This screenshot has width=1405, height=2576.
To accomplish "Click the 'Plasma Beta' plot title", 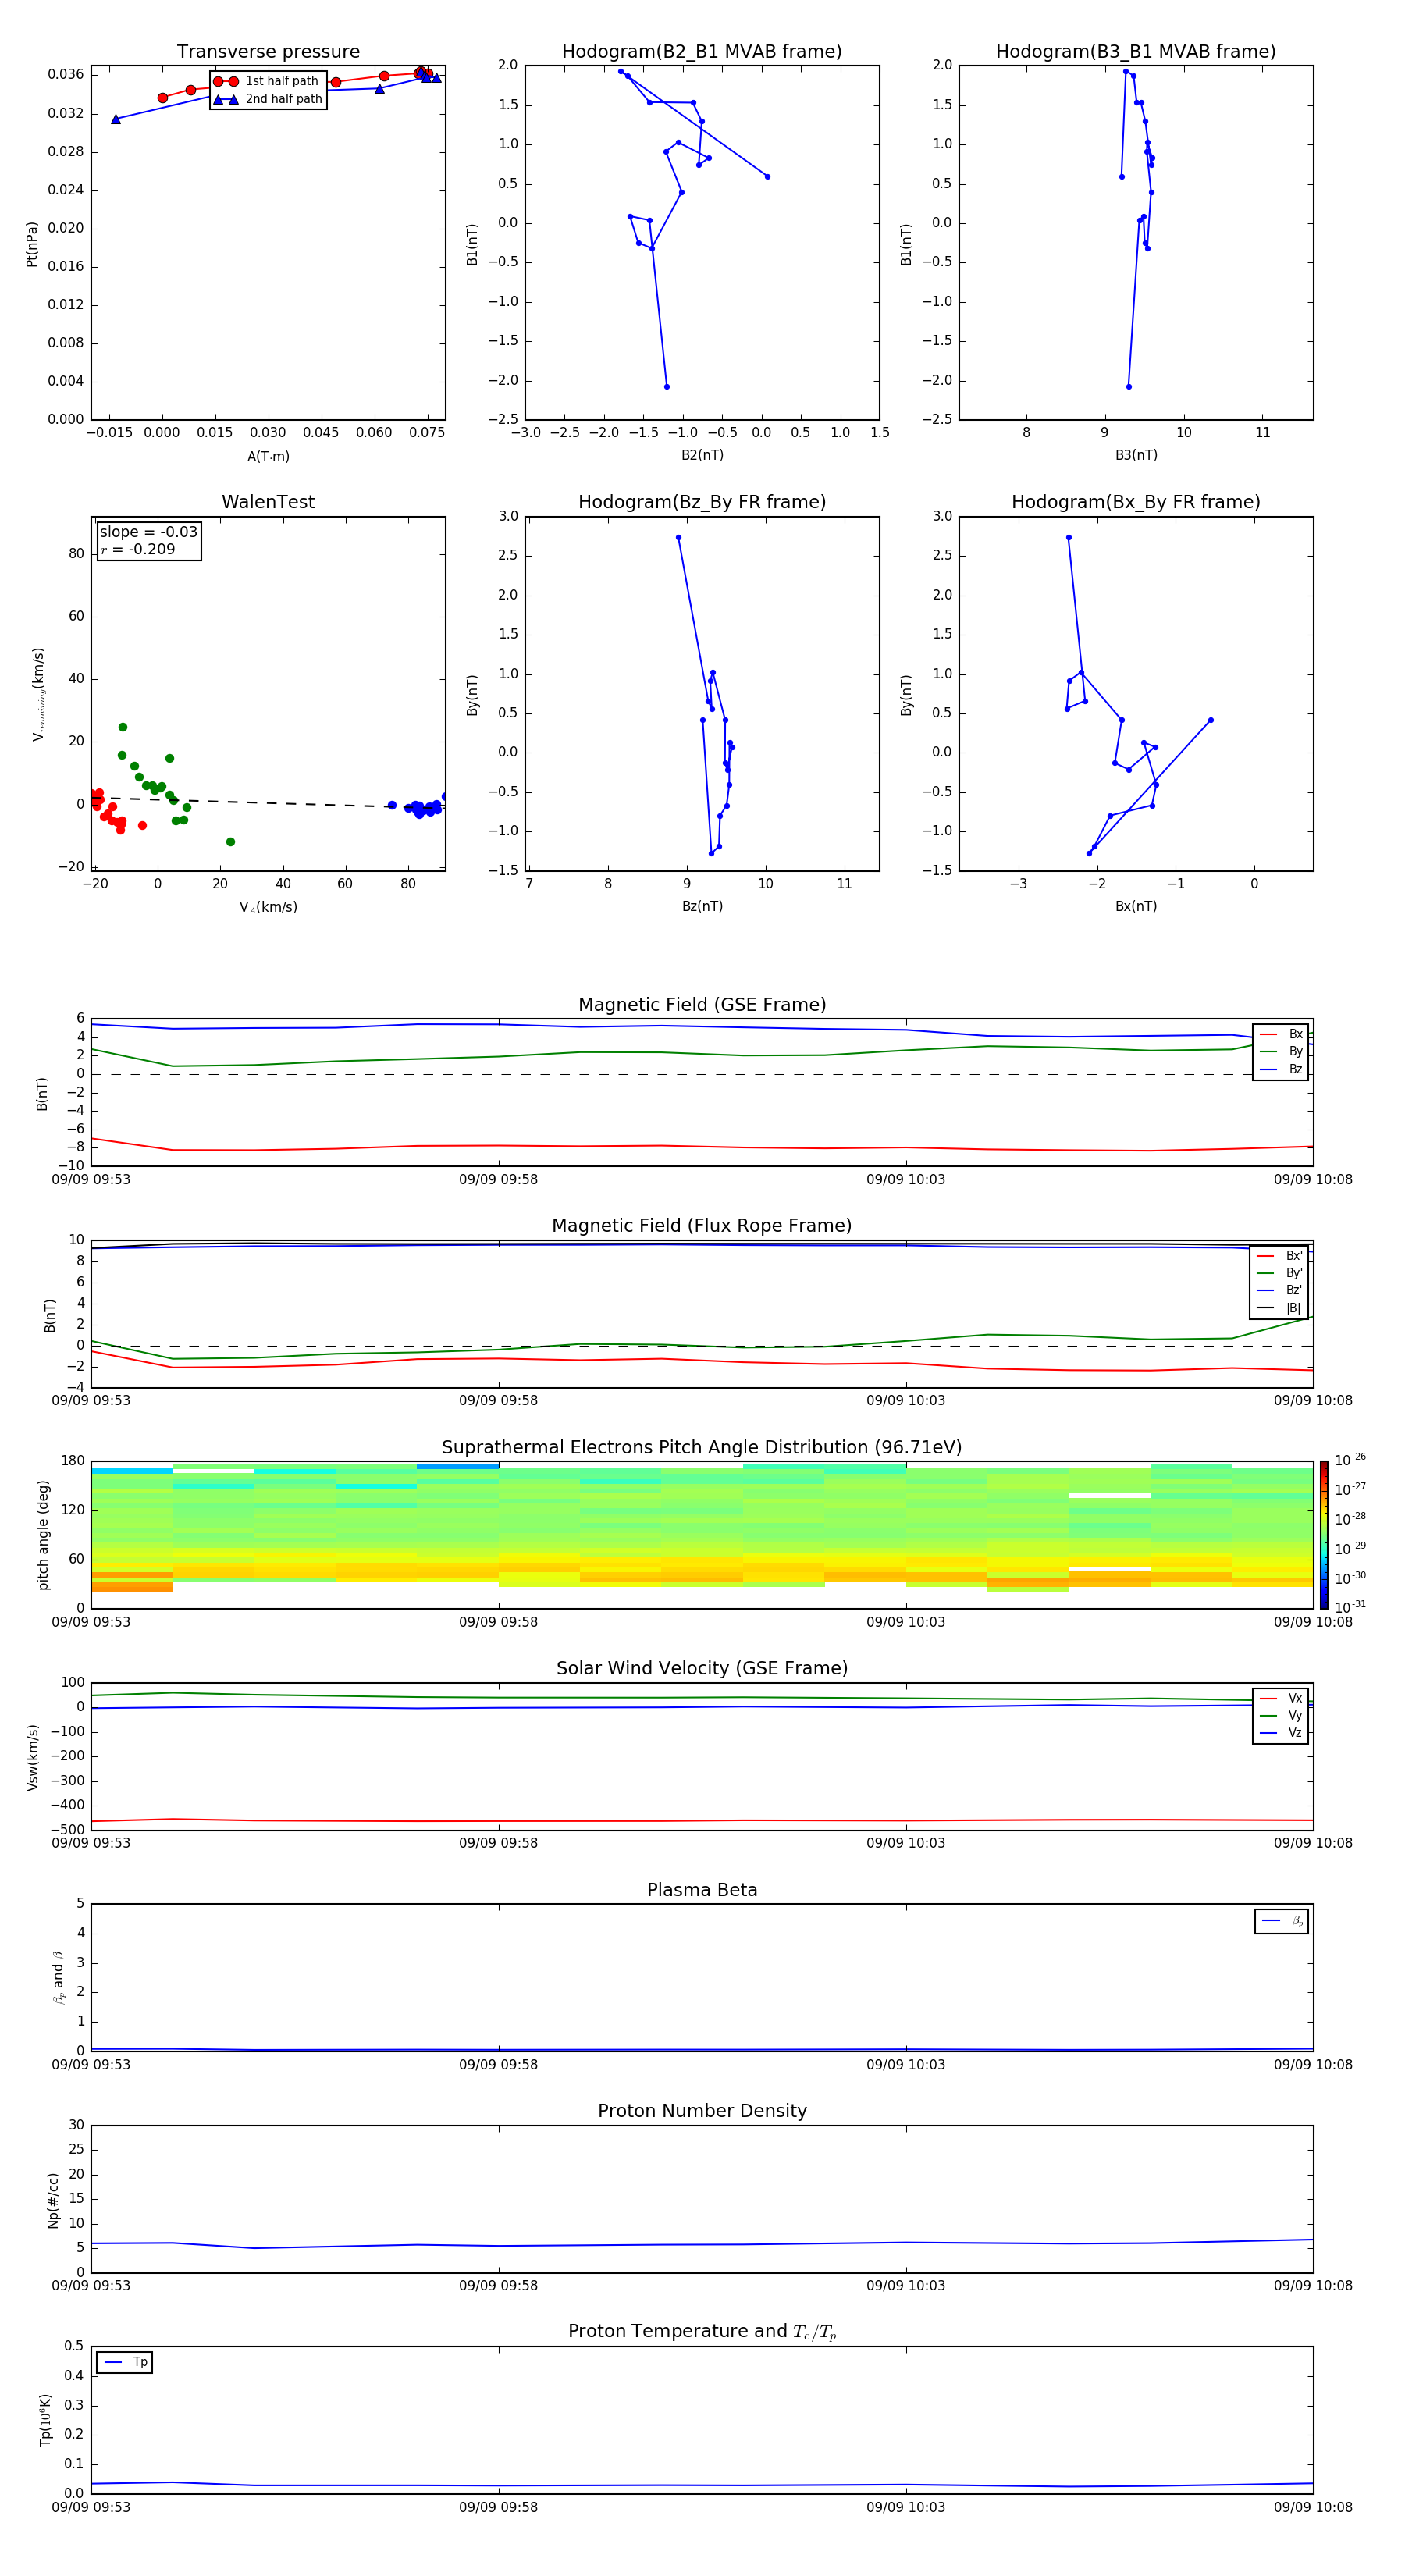I will [702, 1890].
